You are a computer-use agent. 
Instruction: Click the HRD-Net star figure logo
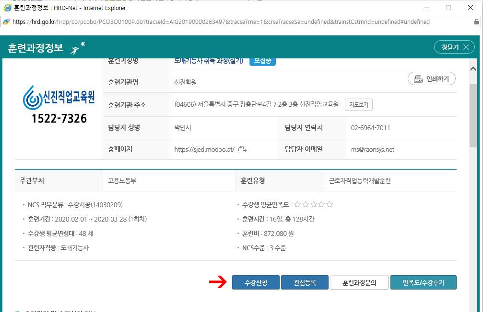coord(78,48)
